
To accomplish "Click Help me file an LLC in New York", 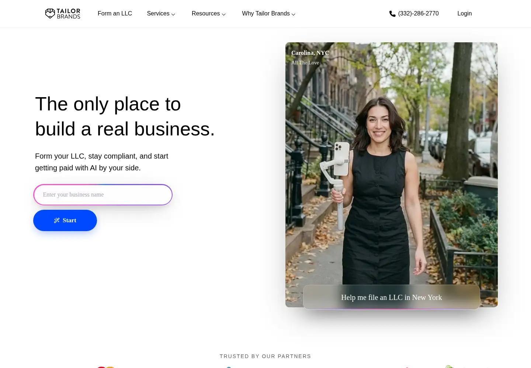I will (x=392, y=297).
